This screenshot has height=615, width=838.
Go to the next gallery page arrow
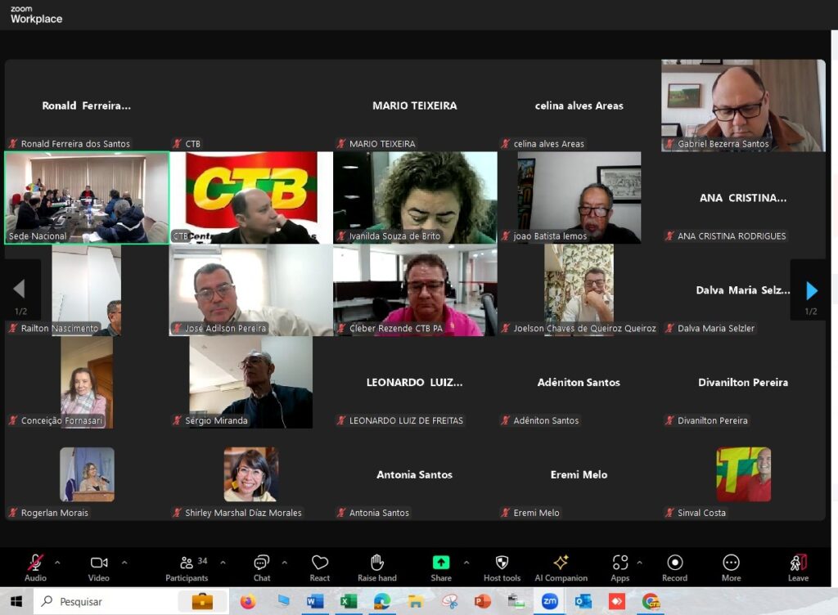pyautogui.click(x=812, y=290)
